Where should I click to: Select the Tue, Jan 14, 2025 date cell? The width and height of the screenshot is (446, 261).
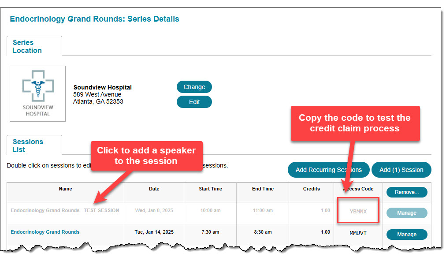pyautogui.click(x=154, y=232)
